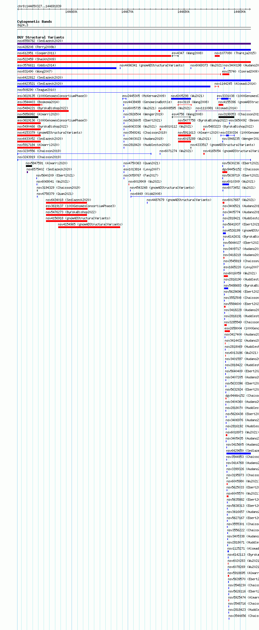
Task: Click nsv5847591 (Almarri2020) label
Action: (x=47, y=163)
